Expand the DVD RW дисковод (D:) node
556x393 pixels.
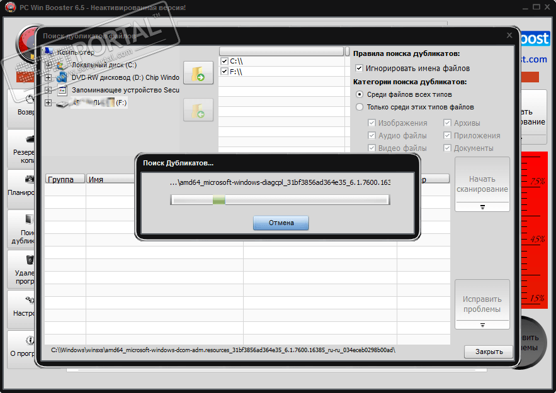48,77
